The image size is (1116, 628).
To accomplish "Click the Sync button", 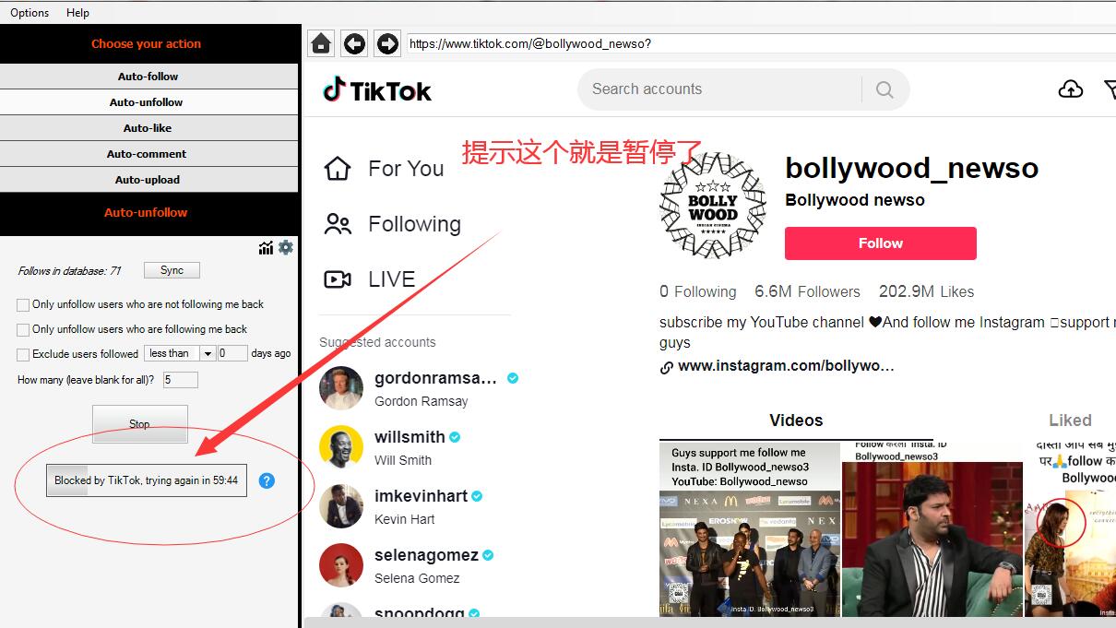I will tap(171, 269).
